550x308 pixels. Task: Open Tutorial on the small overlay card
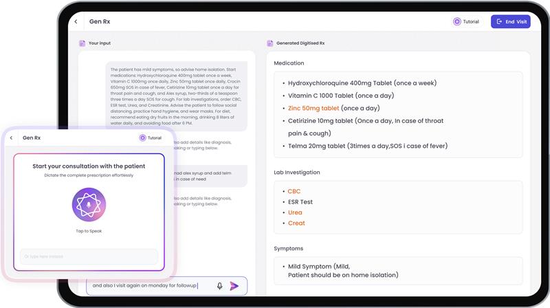150,137
